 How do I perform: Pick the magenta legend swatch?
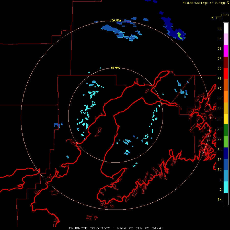coord(226,51)
